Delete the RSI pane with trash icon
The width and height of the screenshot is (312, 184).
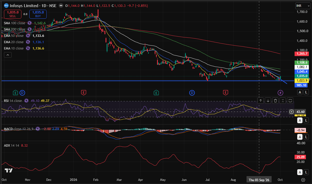pos(275,101)
